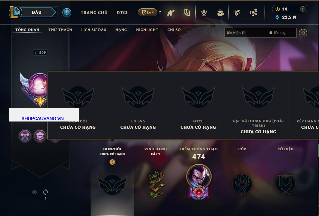Go to ĐTCL menu item

122,13
